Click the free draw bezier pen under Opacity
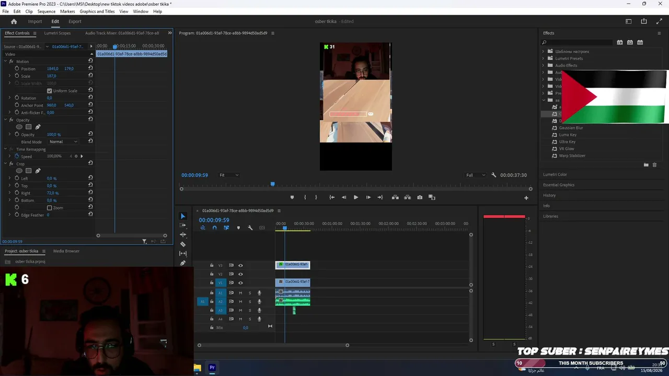This screenshot has width=669, height=376. [38, 127]
